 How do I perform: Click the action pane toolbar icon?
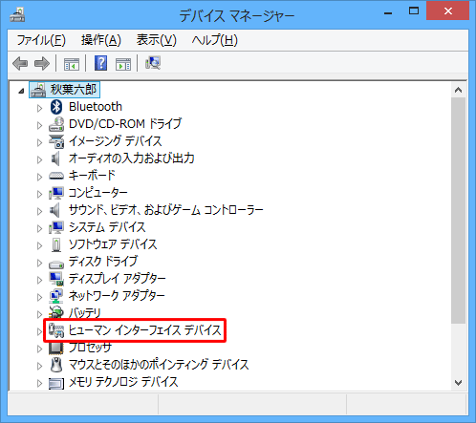point(123,64)
